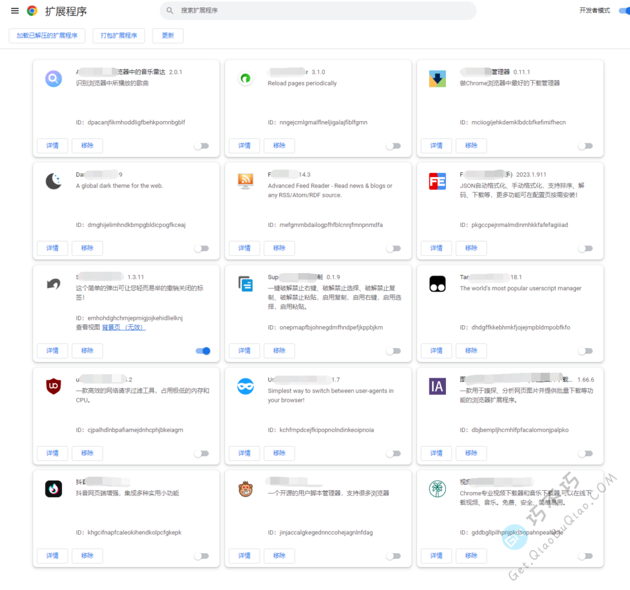
Task: Click 加载已解压的扩展程序 button
Action: pyautogui.click(x=47, y=36)
